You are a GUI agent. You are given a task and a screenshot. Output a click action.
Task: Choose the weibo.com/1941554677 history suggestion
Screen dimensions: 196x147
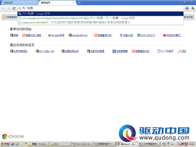point(100,22)
